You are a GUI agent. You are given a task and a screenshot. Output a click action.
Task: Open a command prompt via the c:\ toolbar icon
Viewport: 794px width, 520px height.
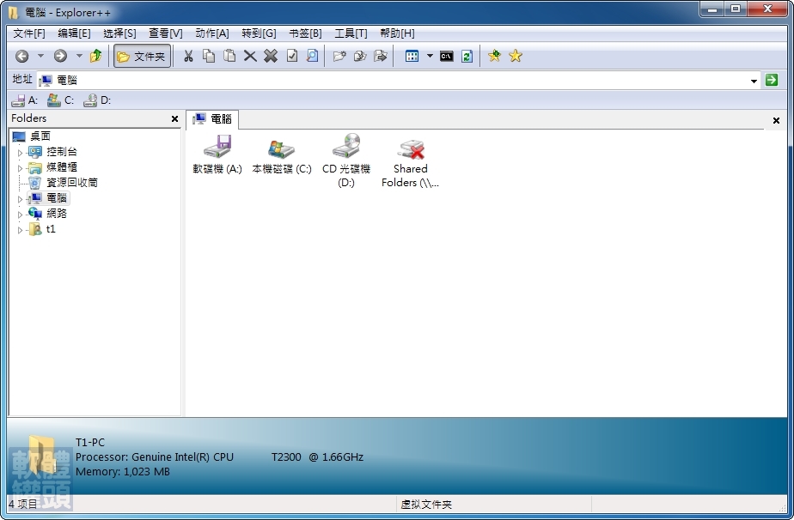[x=446, y=56]
